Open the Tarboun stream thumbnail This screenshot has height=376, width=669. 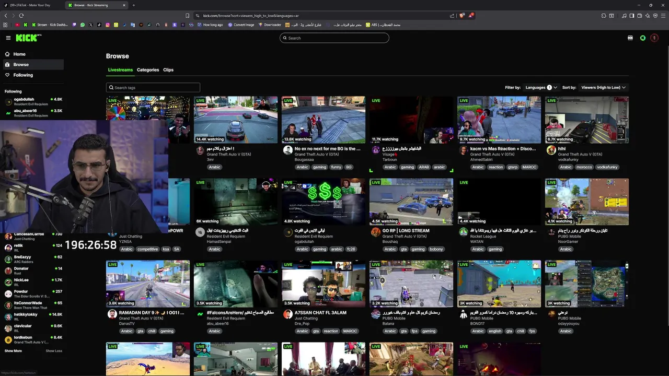click(x=411, y=120)
